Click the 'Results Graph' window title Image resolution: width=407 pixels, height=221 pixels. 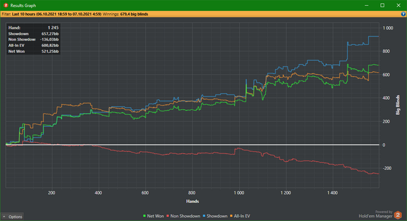23,5
